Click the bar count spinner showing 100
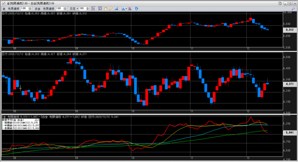This screenshot has width=298, height=162. click(x=83, y=9)
